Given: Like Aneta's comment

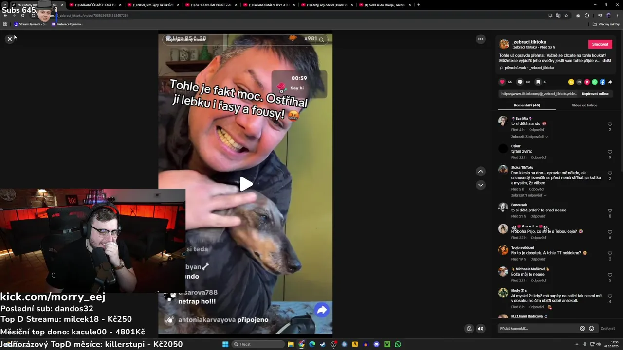Looking at the screenshot, I should click(610, 232).
